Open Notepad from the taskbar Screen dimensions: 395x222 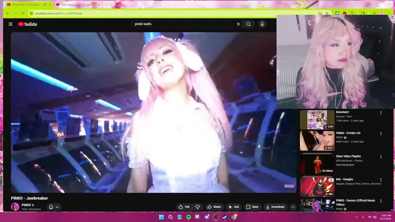(x=180, y=217)
